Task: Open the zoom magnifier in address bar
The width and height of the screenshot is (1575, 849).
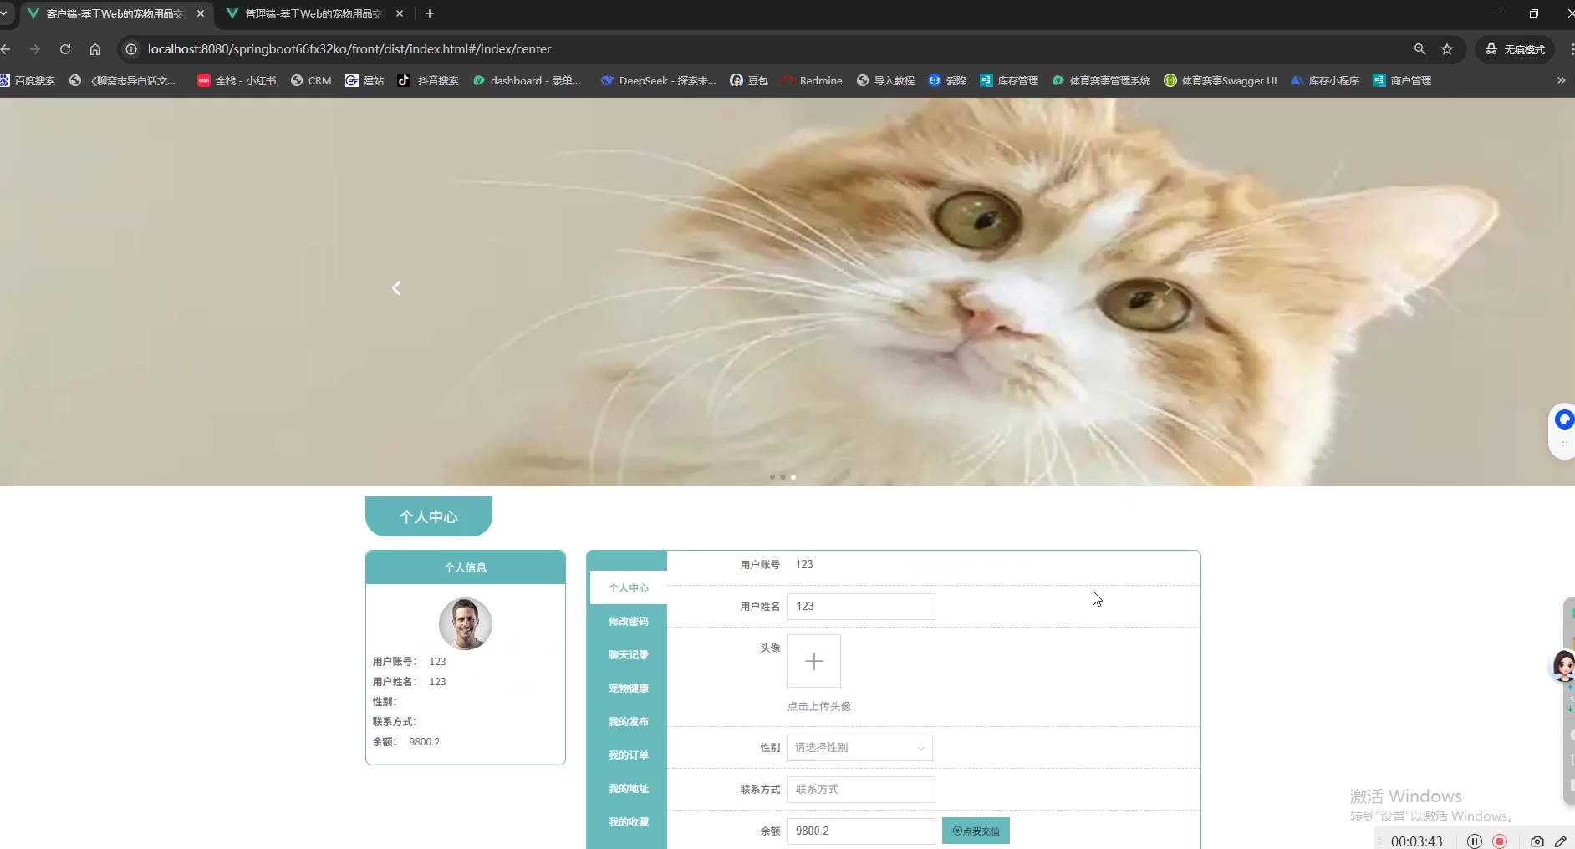Action: 1420,49
